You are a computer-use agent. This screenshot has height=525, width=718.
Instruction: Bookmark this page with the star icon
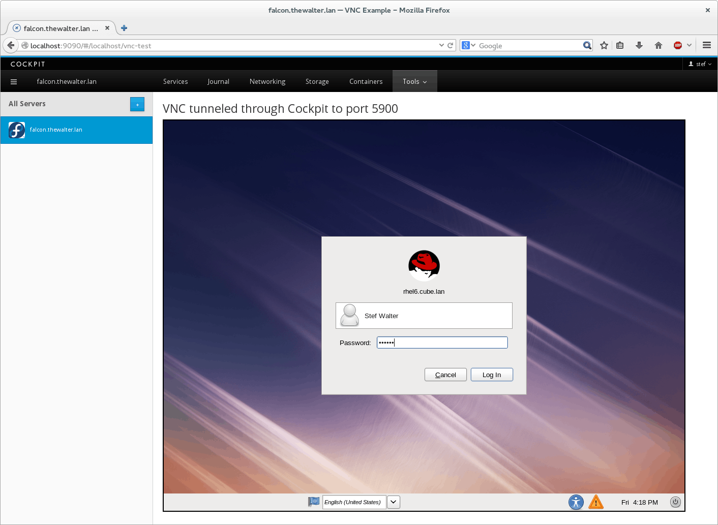[604, 45]
